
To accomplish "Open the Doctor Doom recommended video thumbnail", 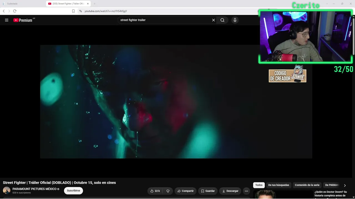I will coord(283,194).
